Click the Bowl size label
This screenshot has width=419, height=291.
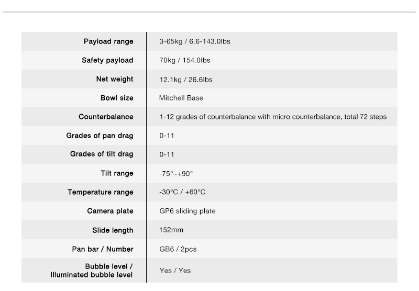(117, 98)
